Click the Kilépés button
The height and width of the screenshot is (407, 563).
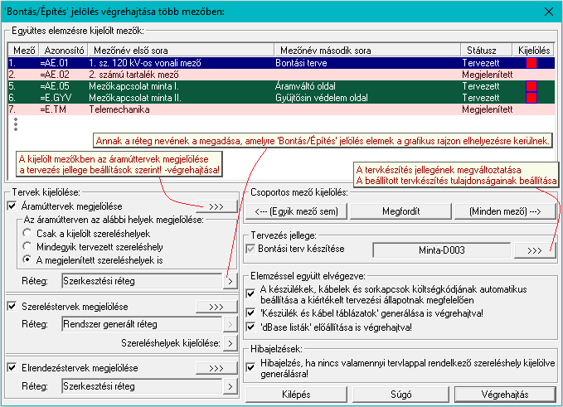click(x=297, y=395)
